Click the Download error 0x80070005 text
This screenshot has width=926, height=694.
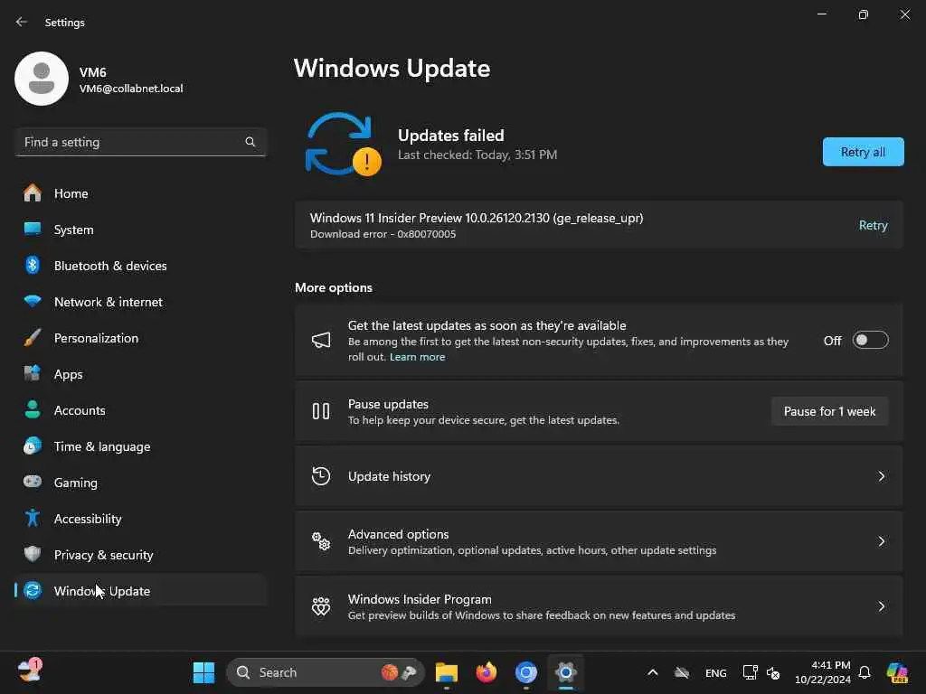coord(383,234)
